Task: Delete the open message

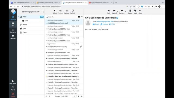Action: [x=130, y=12]
